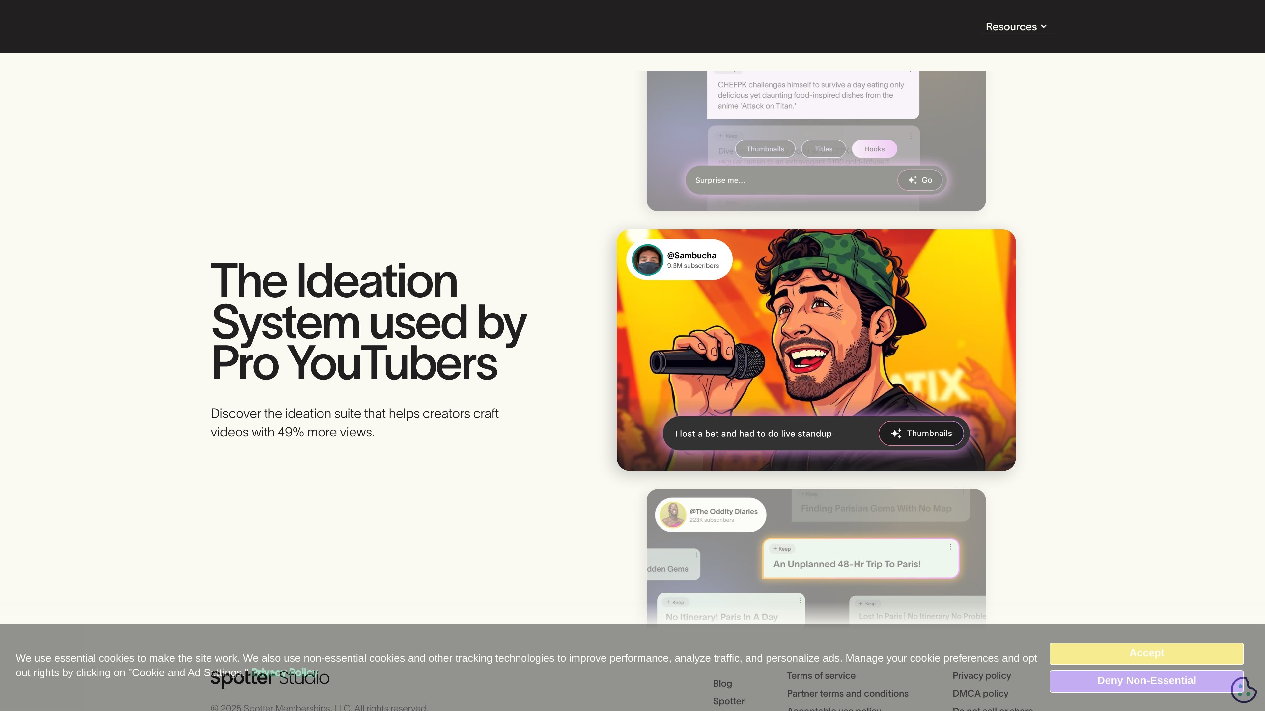Open kebab menu on No Itinerary card
Viewport: 1265px width, 711px height.
[800, 600]
